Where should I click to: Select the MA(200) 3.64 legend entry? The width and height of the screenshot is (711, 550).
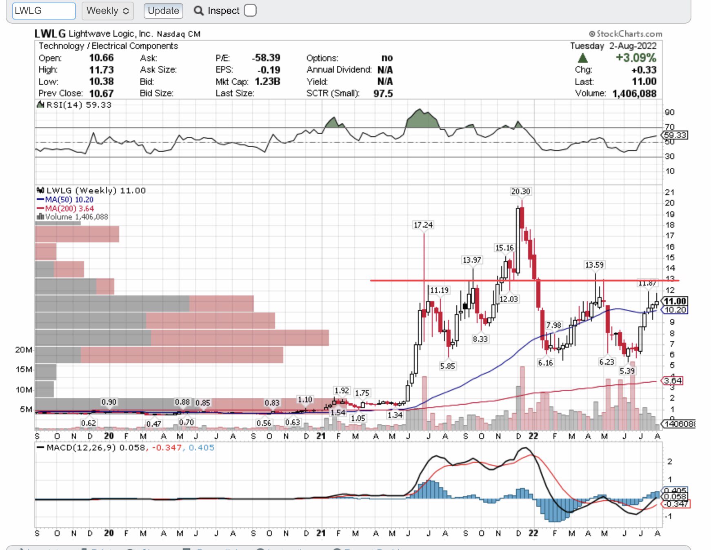point(65,208)
